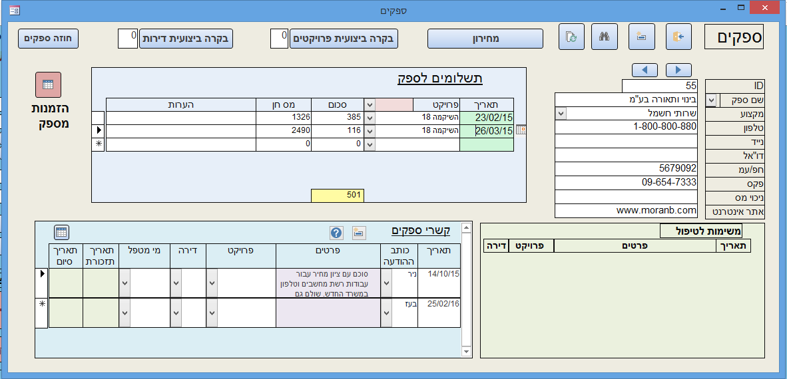Go to previous supplier with left arrow
The width and height of the screenshot is (787, 379).
pos(645,70)
